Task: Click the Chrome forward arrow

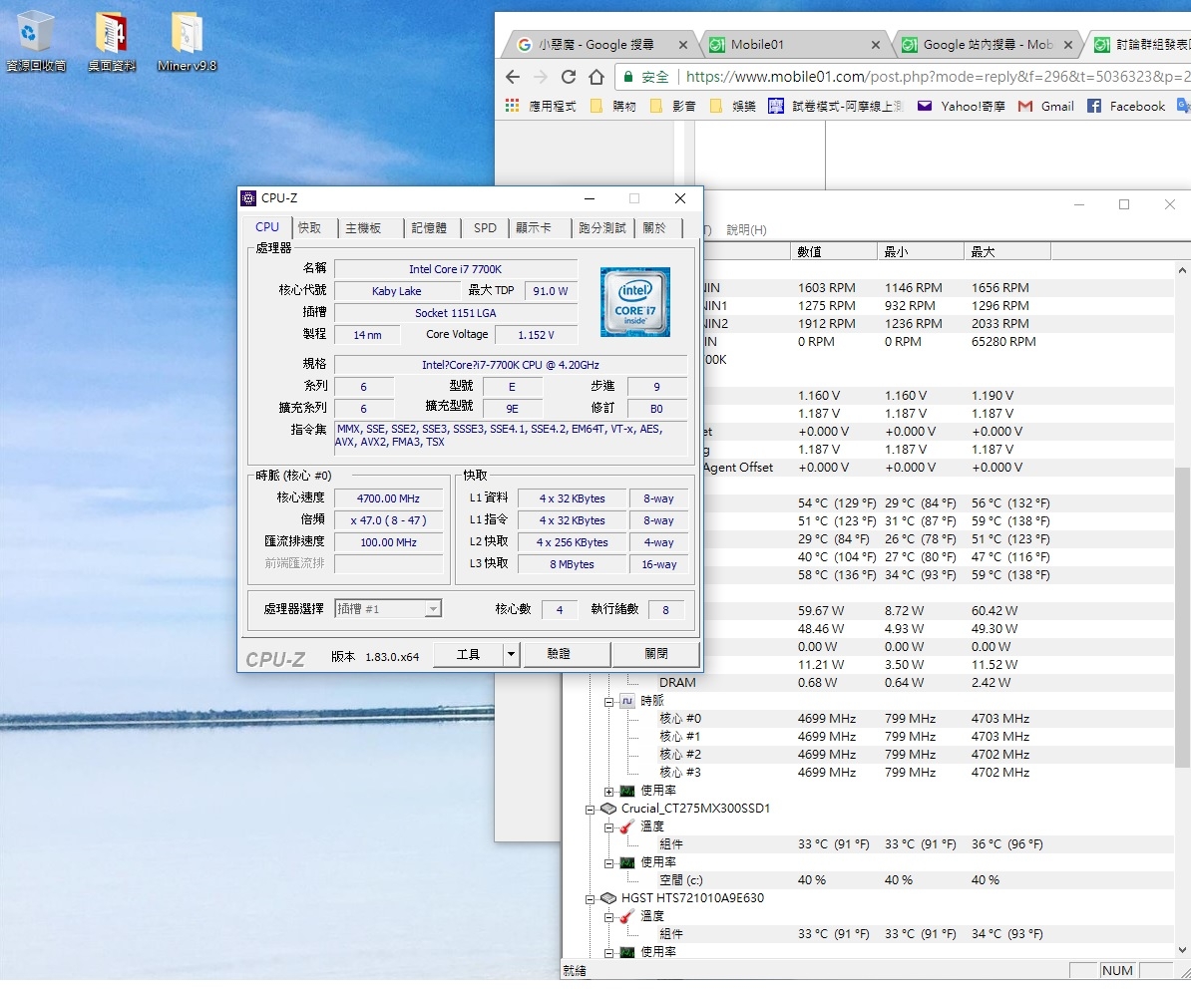Action: pyautogui.click(x=540, y=77)
